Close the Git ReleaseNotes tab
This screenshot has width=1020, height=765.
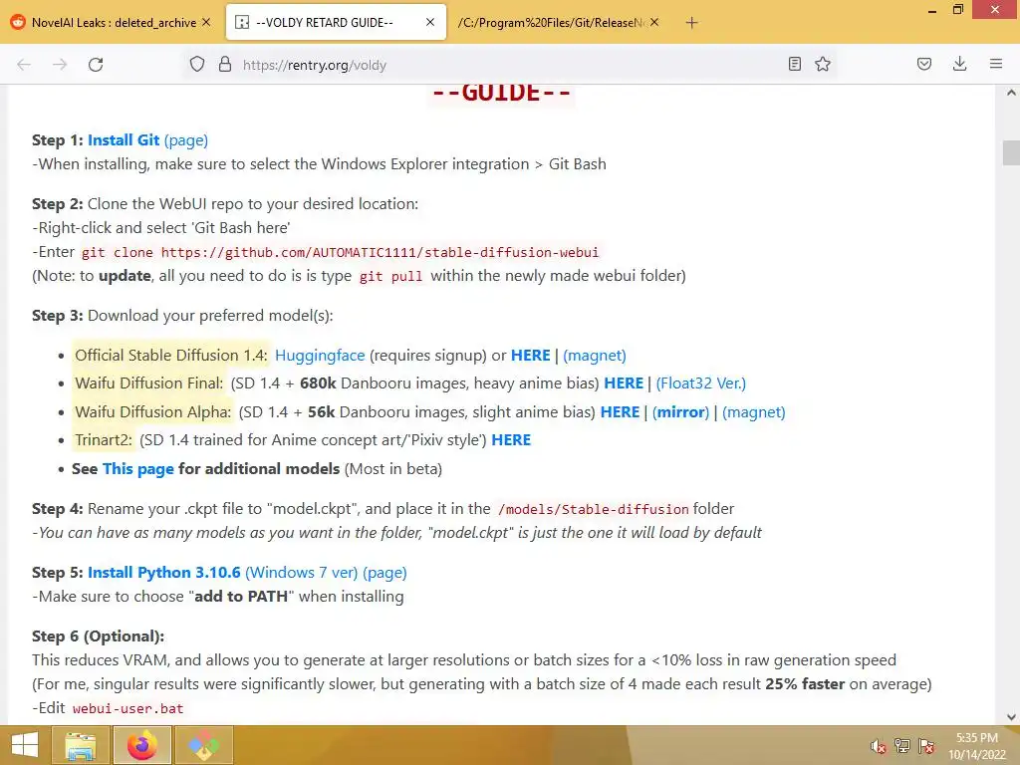[654, 22]
